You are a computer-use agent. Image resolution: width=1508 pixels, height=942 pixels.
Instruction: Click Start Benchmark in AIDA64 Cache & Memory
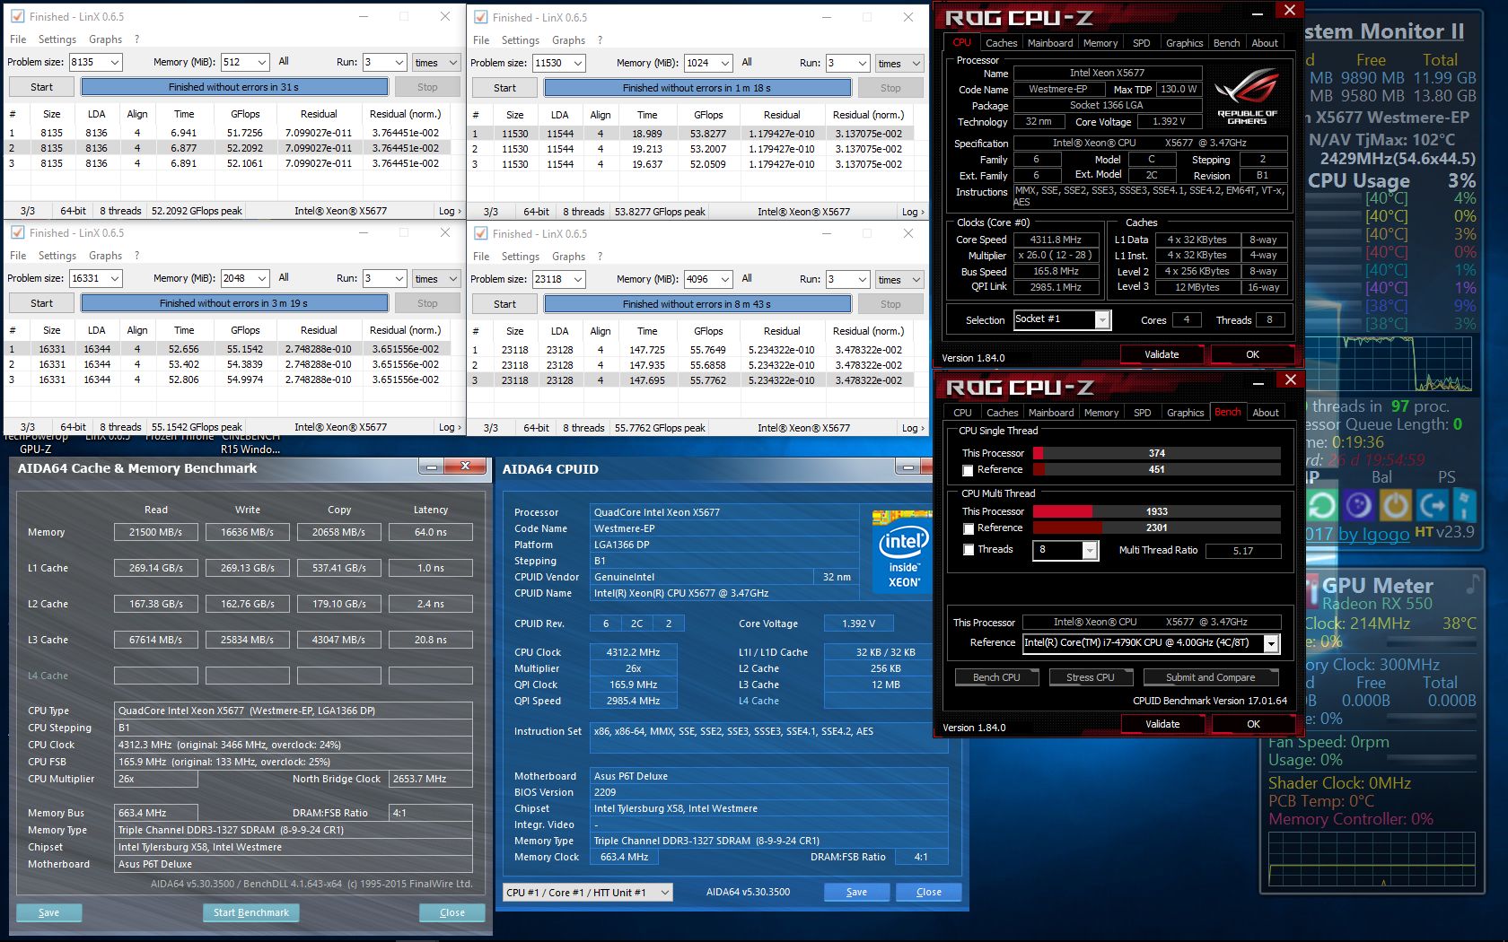click(x=251, y=912)
